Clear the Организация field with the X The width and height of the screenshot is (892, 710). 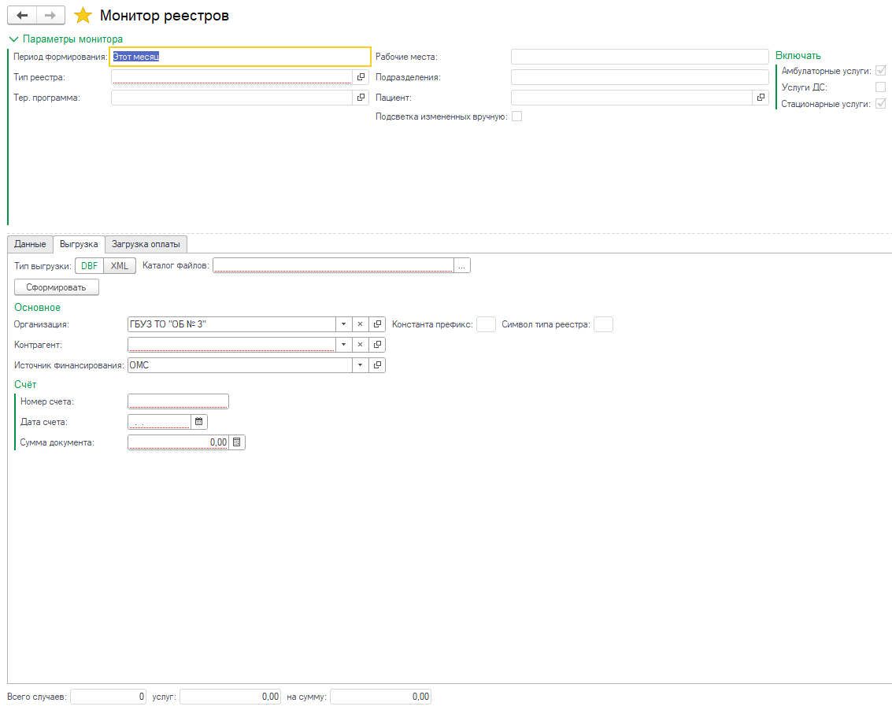point(360,324)
